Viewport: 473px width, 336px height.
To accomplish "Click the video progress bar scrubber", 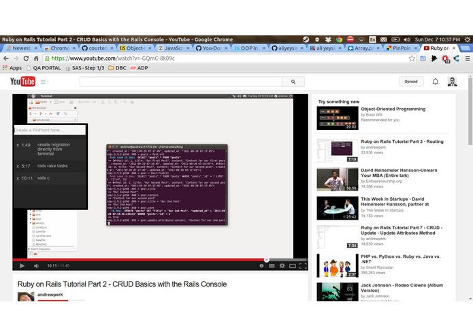I will coord(266,260).
